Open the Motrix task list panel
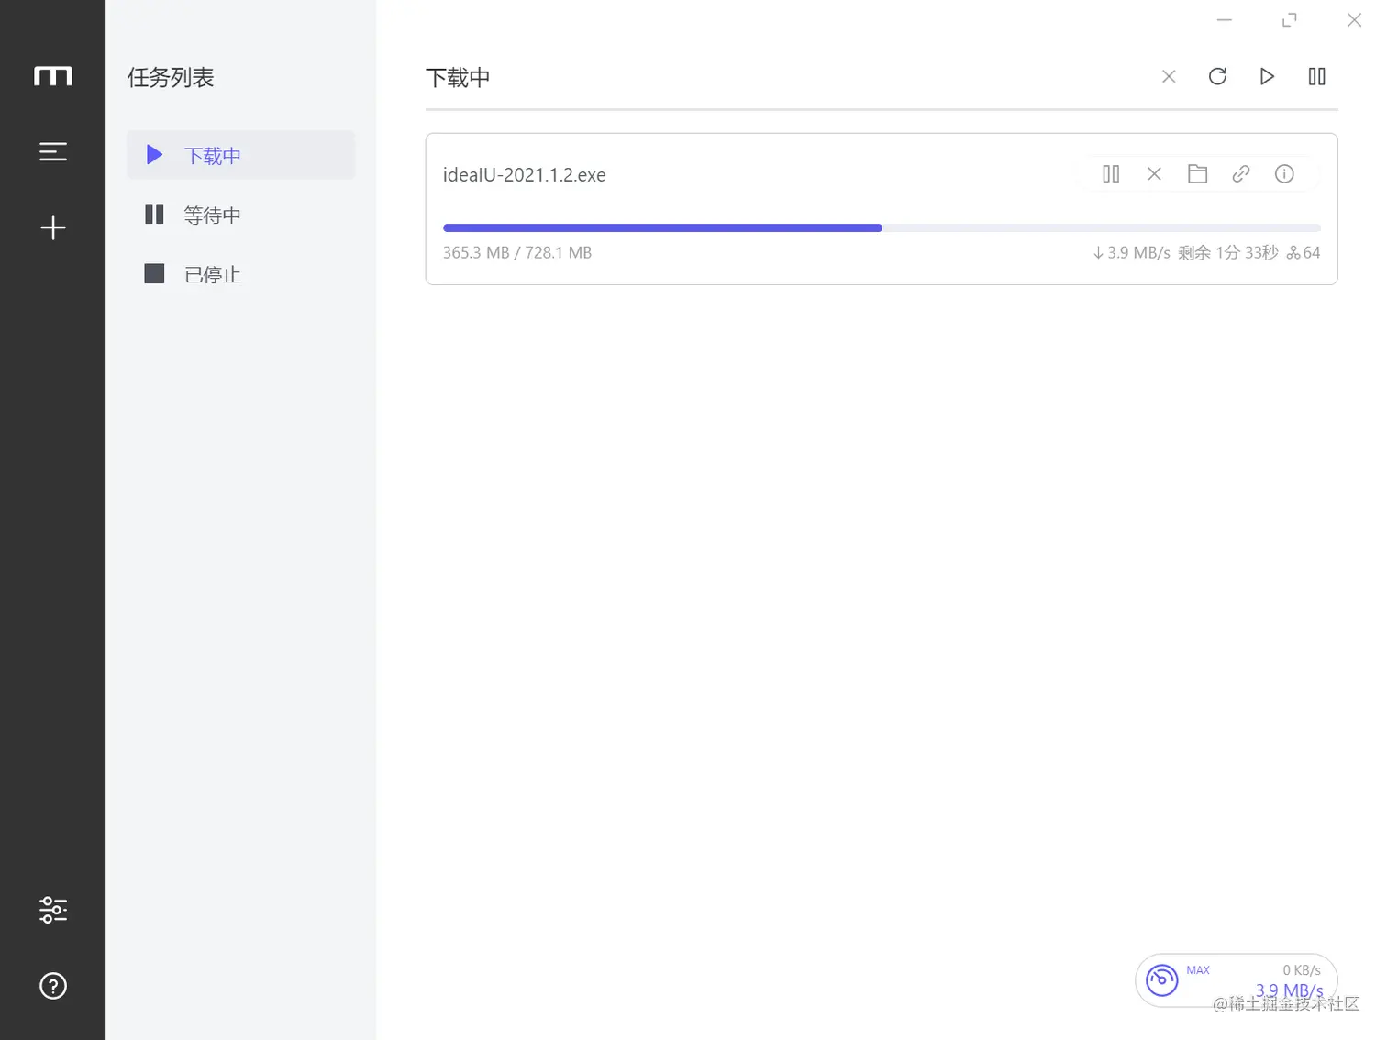 52,151
